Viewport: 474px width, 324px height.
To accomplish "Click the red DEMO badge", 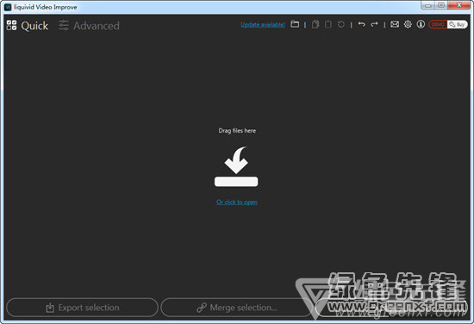I will [x=438, y=24].
